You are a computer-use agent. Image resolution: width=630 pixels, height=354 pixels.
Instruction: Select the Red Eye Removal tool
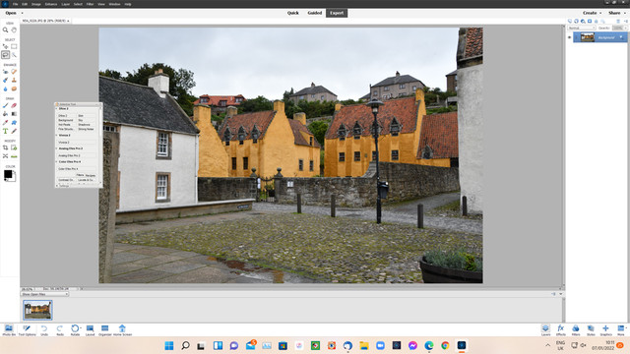click(5, 72)
